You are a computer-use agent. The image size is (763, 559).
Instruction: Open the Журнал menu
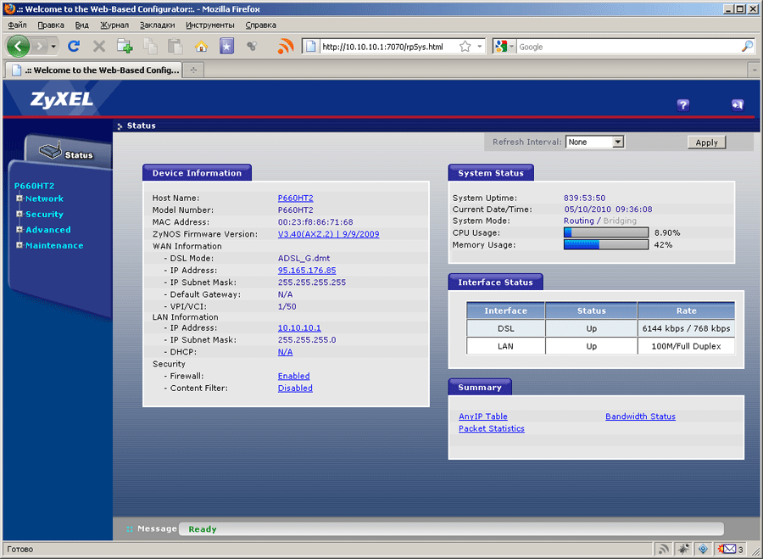pos(114,25)
